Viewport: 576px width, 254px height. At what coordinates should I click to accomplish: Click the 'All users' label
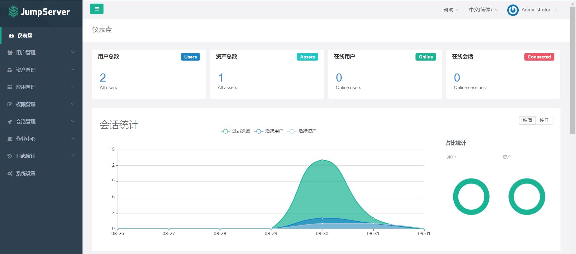(108, 88)
